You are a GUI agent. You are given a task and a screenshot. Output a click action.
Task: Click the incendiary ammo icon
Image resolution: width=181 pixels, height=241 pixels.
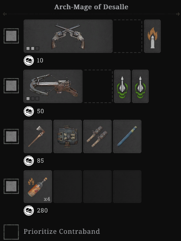pyautogui.click(x=153, y=36)
